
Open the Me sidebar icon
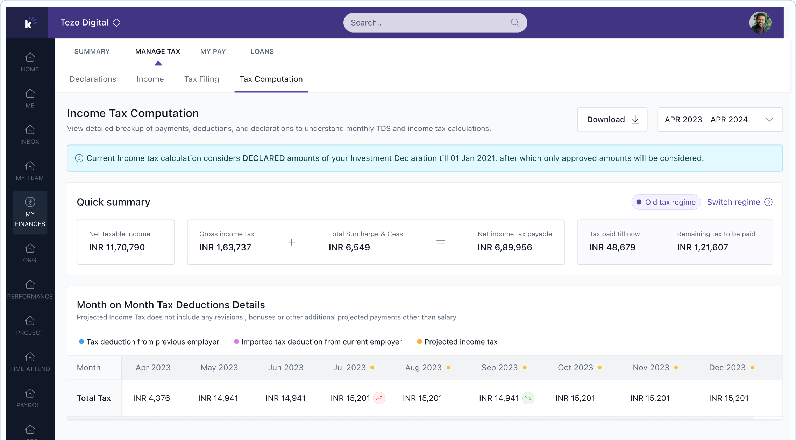pyautogui.click(x=30, y=93)
